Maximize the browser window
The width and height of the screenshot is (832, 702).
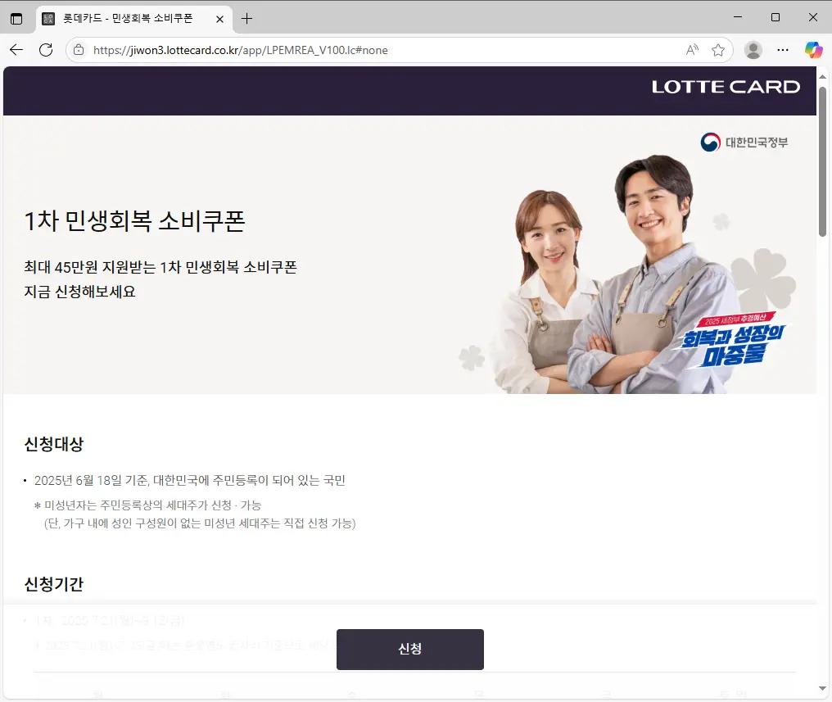(x=775, y=17)
